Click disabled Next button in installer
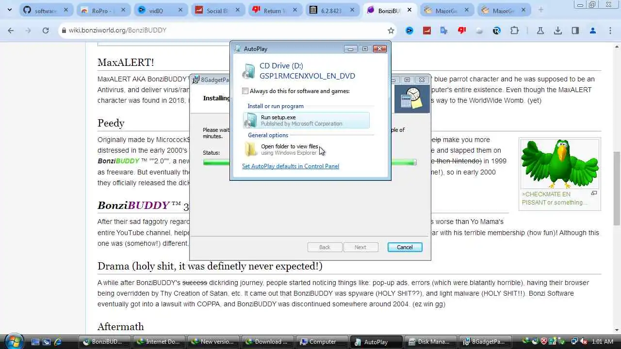Image resolution: width=621 pixels, height=349 pixels. tap(360, 247)
